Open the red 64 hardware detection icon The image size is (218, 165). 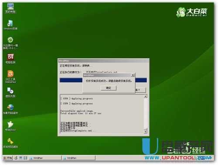10,59
